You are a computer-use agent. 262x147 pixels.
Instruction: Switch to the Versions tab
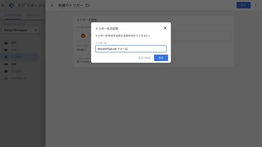tap(34, 15)
